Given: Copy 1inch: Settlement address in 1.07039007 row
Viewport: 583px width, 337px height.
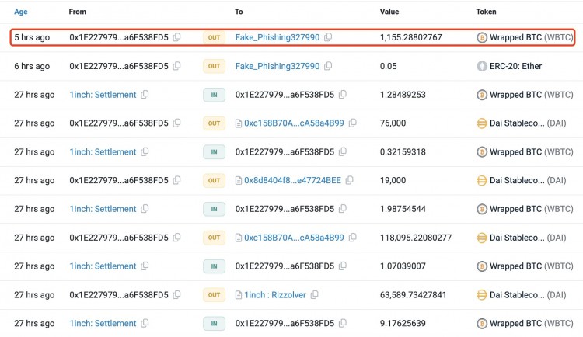Looking at the screenshot, I should coord(145,266).
